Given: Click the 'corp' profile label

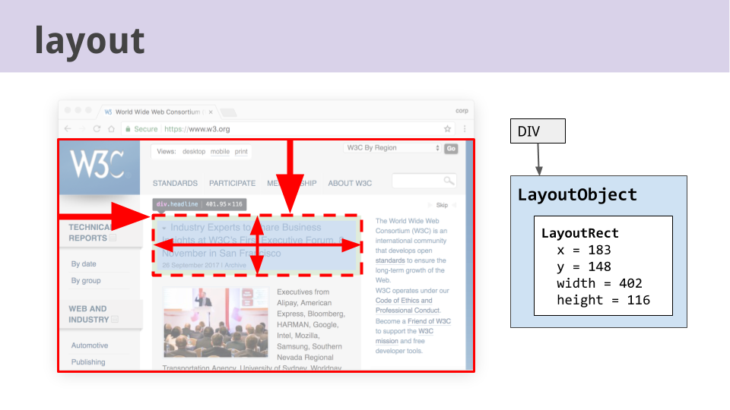Looking at the screenshot, I should (462, 111).
